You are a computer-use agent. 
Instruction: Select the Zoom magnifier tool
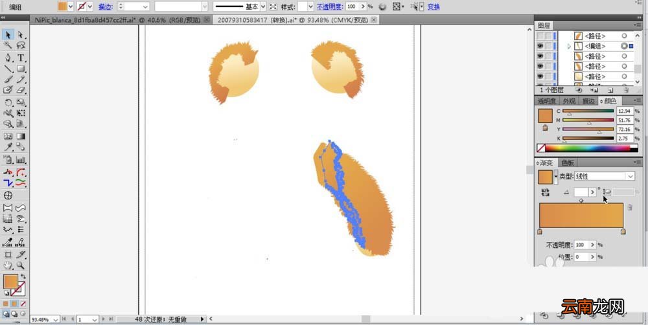pos(21,265)
